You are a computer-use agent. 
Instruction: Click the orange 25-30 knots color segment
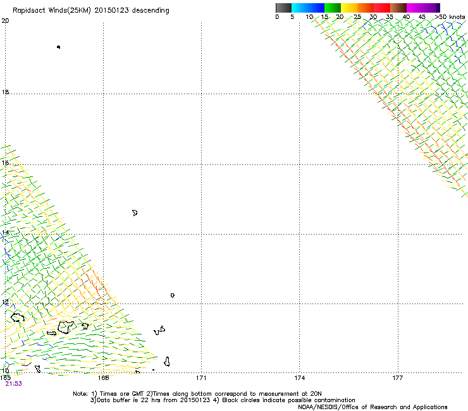366,8
